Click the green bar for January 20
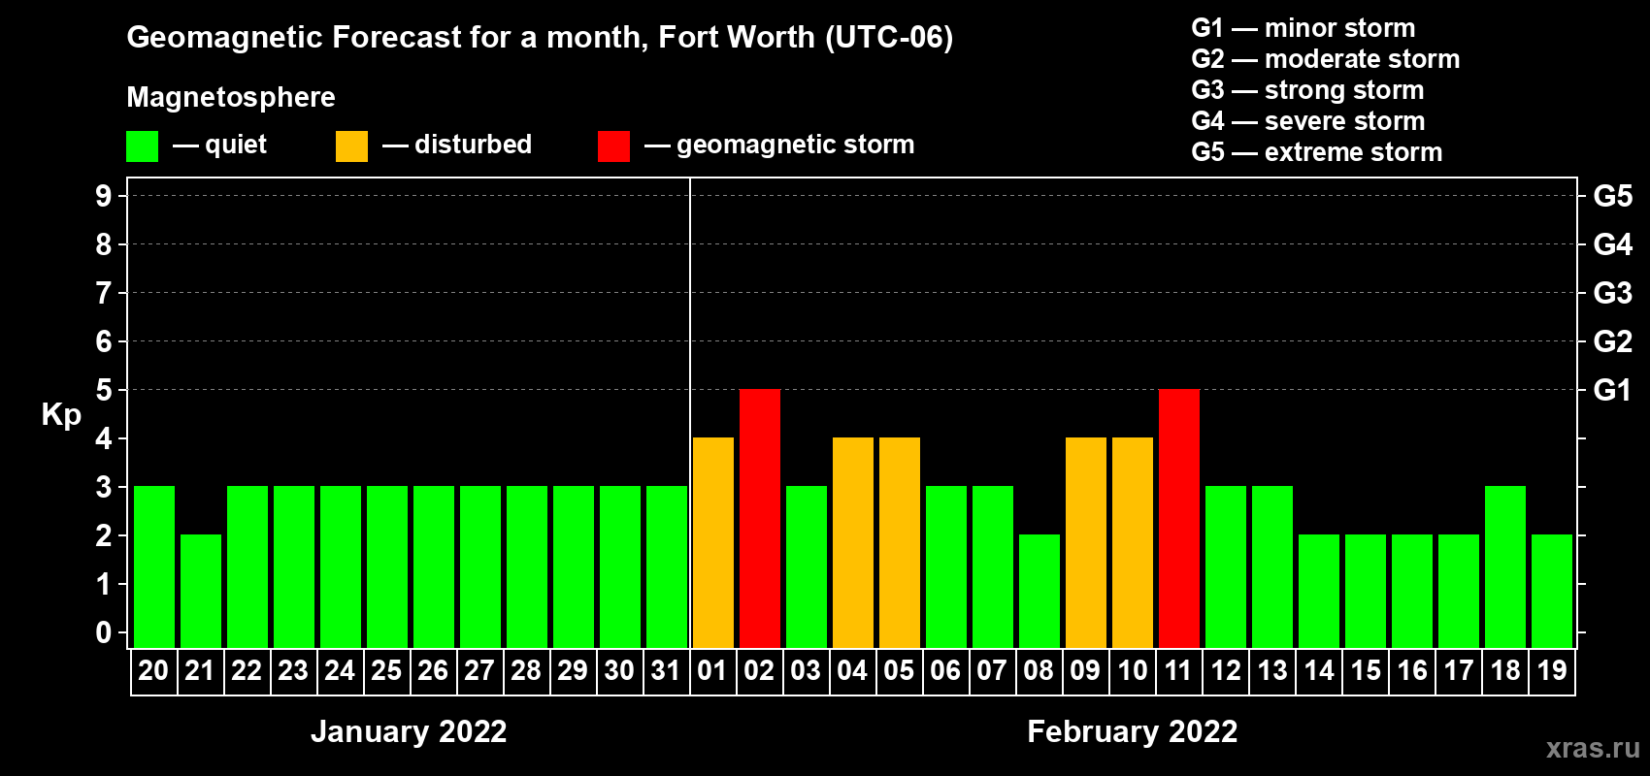The image size is (1650, 776). (x=154, y=566)
